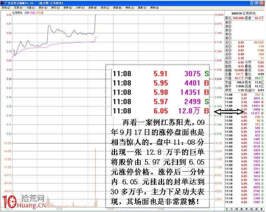Click the 10.00% label on the right price axis

(x=219, y=15)
